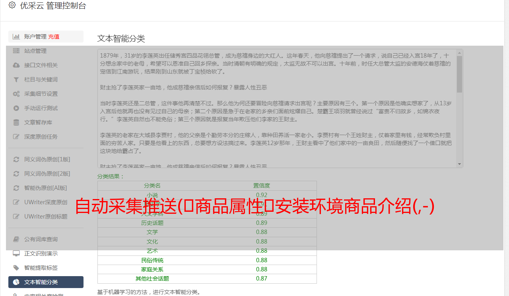The width and height of the screenshot is (509, 296).
Task: Click the play icon for 手动运行测试
Action: pos(16,108)
